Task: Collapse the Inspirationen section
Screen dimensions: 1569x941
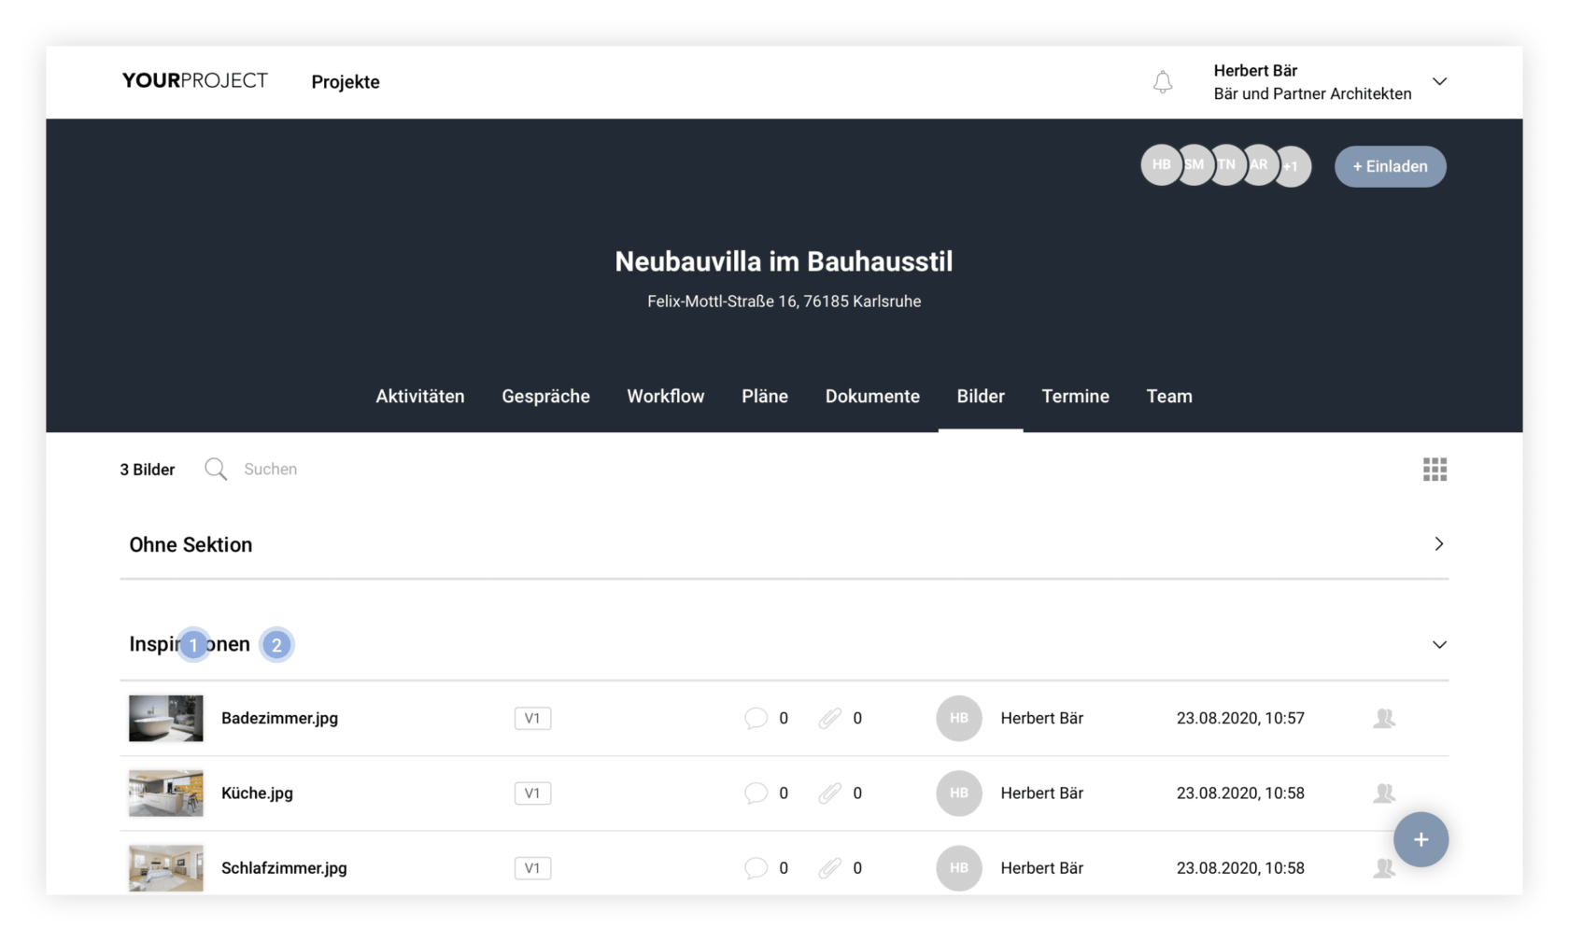Action: tap(1438, 645)
